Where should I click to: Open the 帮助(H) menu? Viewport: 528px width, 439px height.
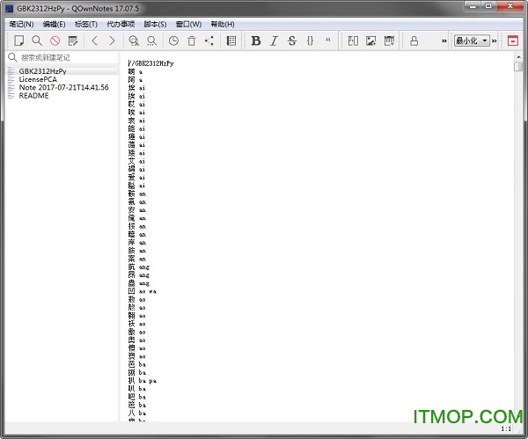[x=224, y=24]
